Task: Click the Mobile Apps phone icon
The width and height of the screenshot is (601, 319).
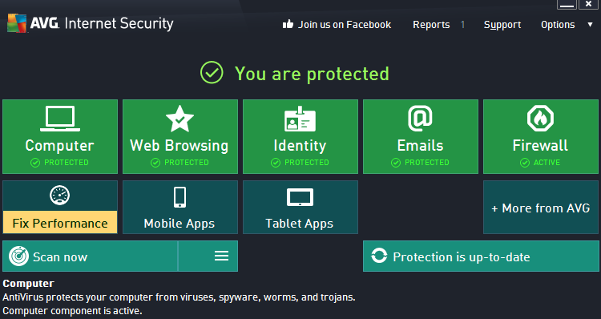Action: coord(179,197)
